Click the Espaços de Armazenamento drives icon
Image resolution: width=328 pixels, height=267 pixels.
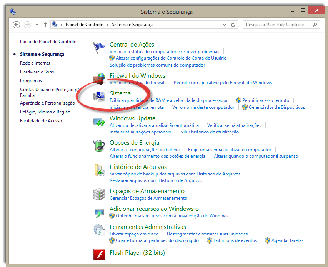(x=99, y=194)
